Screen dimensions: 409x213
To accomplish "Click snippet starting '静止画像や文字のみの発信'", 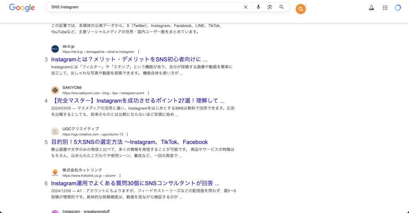I will coord(143,152).
